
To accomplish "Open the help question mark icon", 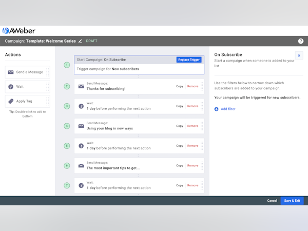I will pos(301,41).
